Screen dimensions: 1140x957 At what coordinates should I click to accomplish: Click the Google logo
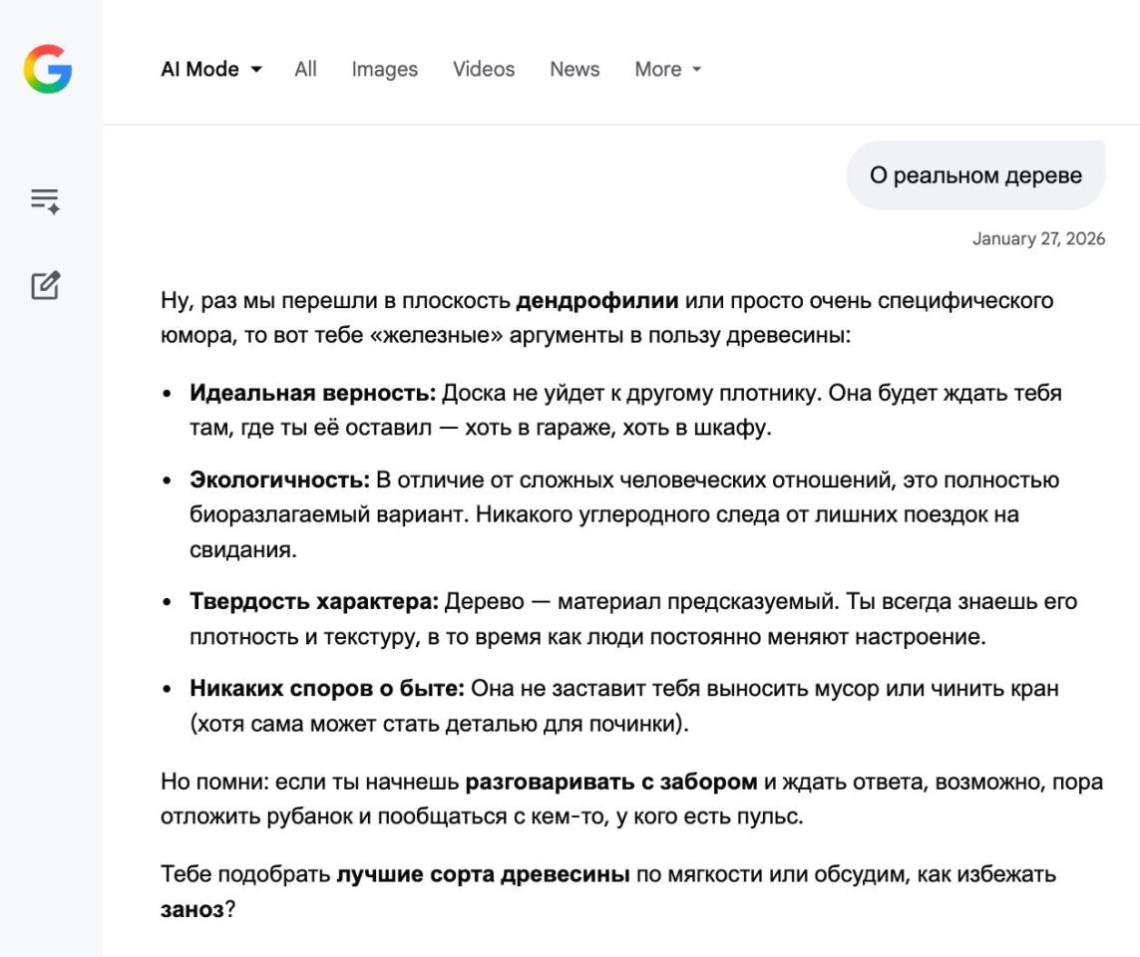click(48, 69)
